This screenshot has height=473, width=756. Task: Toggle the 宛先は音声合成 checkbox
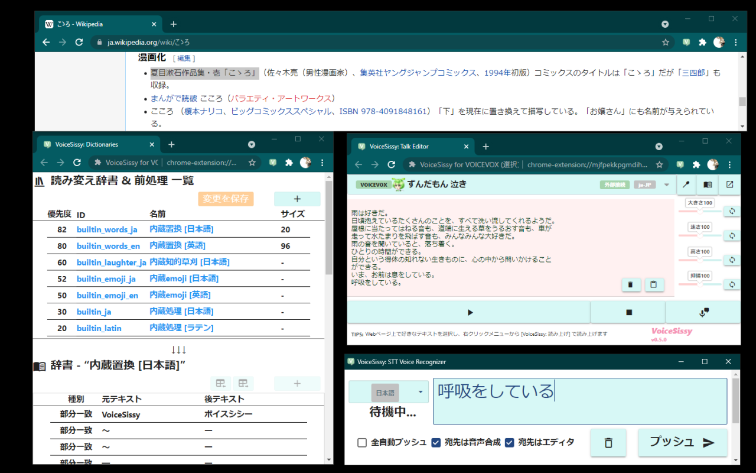click(x=436, y=442)
